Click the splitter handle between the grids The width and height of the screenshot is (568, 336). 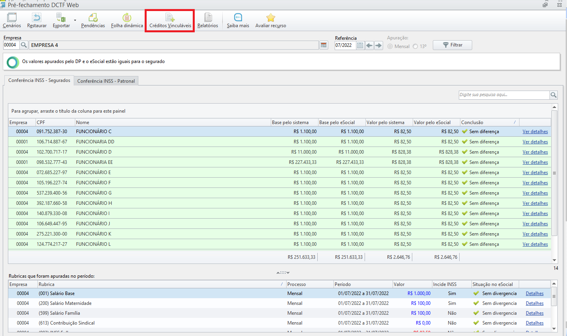(283, 273)
